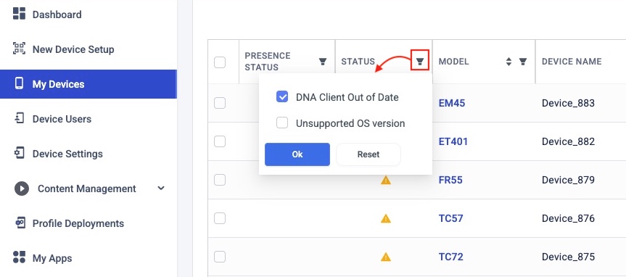Sort by Model using sort arrows
The image size is (626, 277).
[x=508, y=62]
